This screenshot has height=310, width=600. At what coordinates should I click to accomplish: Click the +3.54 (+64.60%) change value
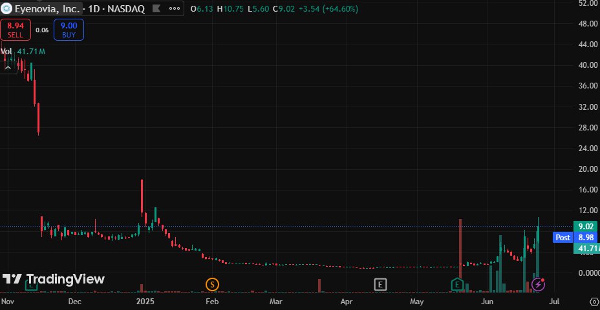[x=328, y=9]
